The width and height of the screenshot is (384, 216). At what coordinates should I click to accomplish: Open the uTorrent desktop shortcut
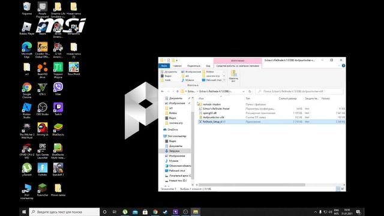pyautogui.click(x=26, y=169)
